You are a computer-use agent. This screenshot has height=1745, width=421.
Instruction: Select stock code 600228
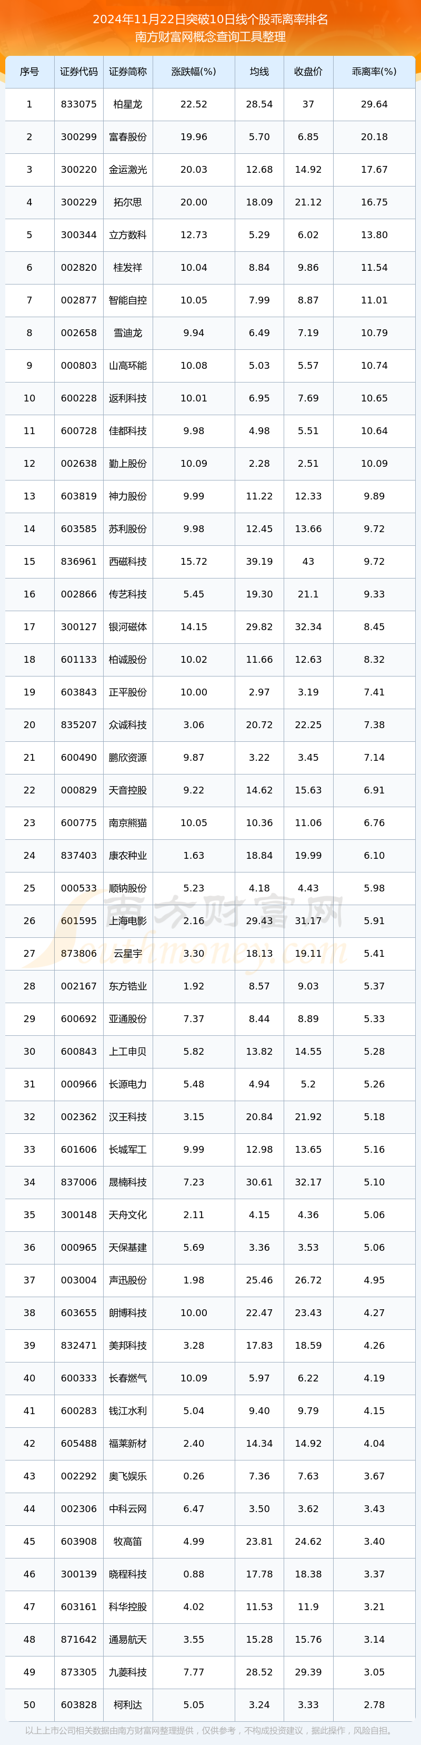coord(78,398)
